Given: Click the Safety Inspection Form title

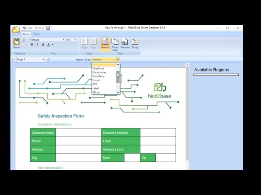Looking at the screenshot, I should click(x=61, y=116).
